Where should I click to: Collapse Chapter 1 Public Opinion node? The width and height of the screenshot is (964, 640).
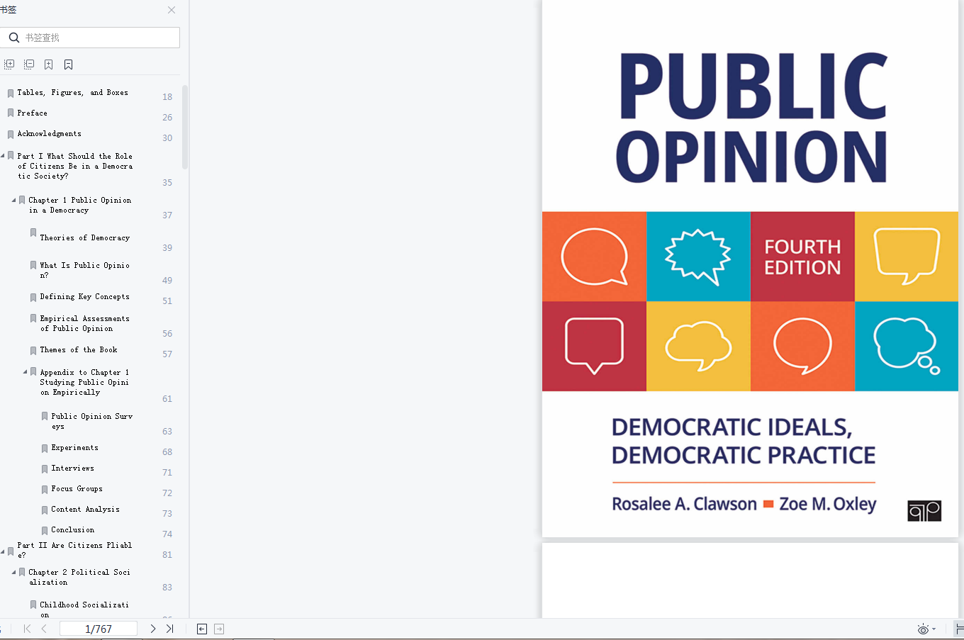point(14,201)
